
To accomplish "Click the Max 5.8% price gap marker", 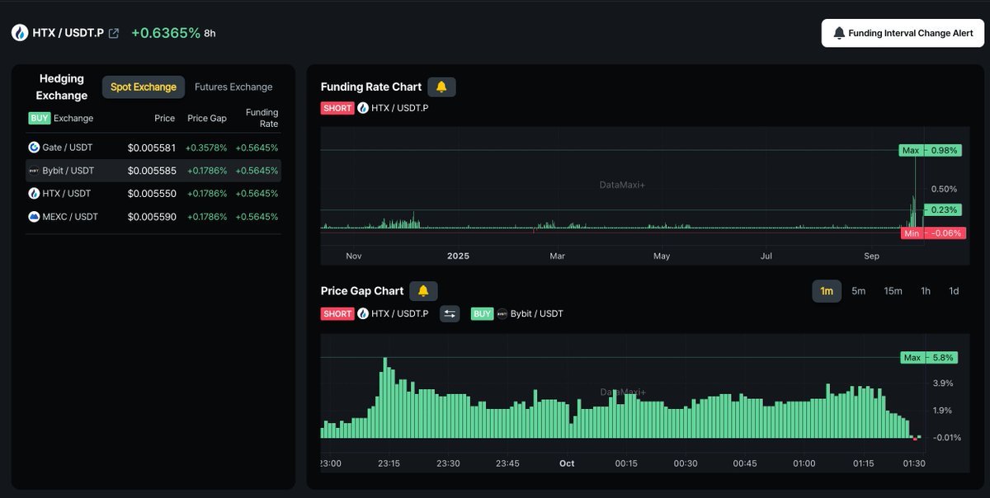I will tap(929, 358).
